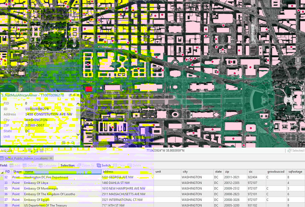Click US Department Of The Treasury cell

point(62,205)
